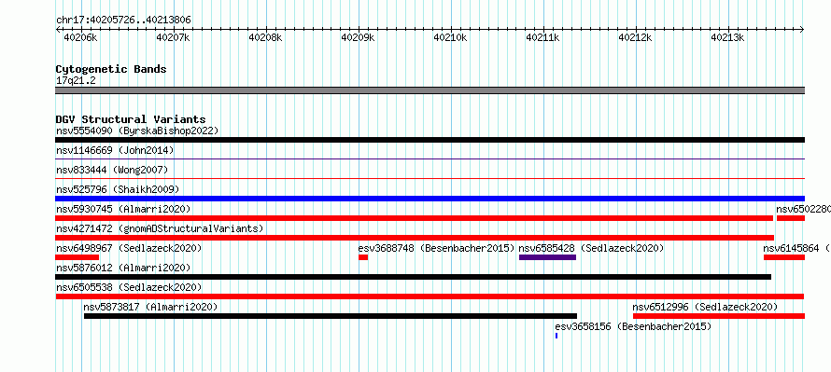
Task: Click the nsv6505538 (Sedlazeck2020) red bar
Action: coord(430,296)
